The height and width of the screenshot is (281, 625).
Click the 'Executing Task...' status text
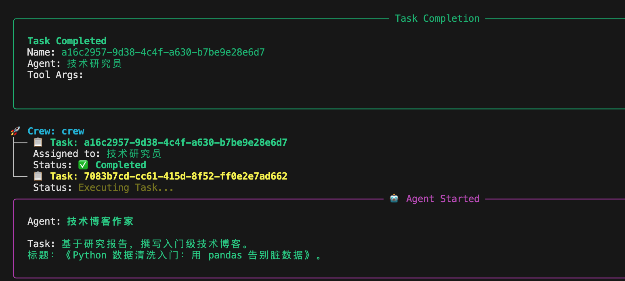point(126,188)
